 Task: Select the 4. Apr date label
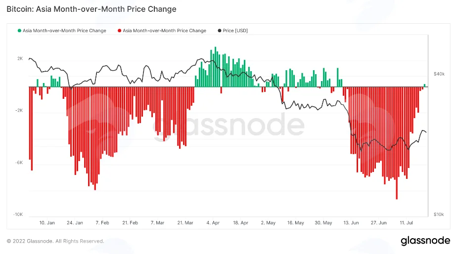pyautogui.click(x=213, y=223)
